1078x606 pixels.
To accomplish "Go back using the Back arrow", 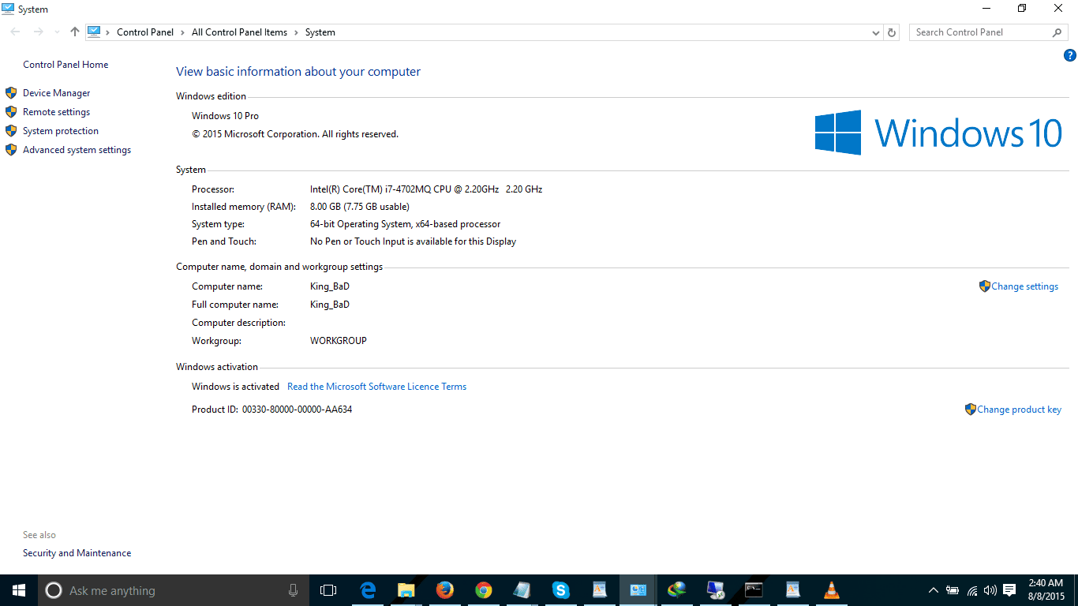I will 15,32.
